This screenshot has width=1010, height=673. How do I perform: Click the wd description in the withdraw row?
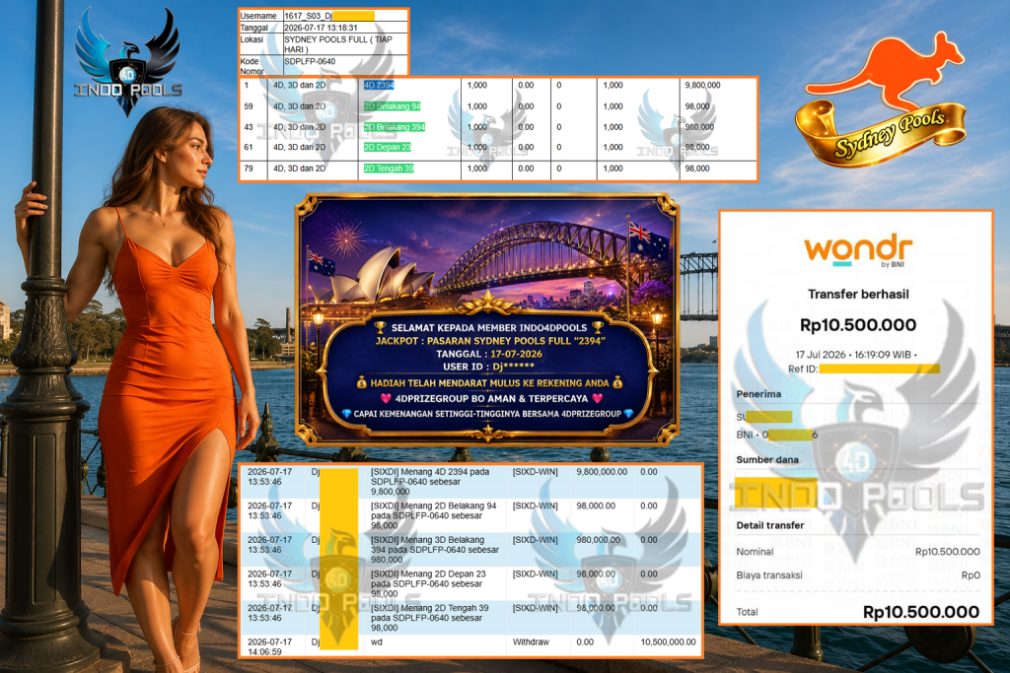(376, 642)
